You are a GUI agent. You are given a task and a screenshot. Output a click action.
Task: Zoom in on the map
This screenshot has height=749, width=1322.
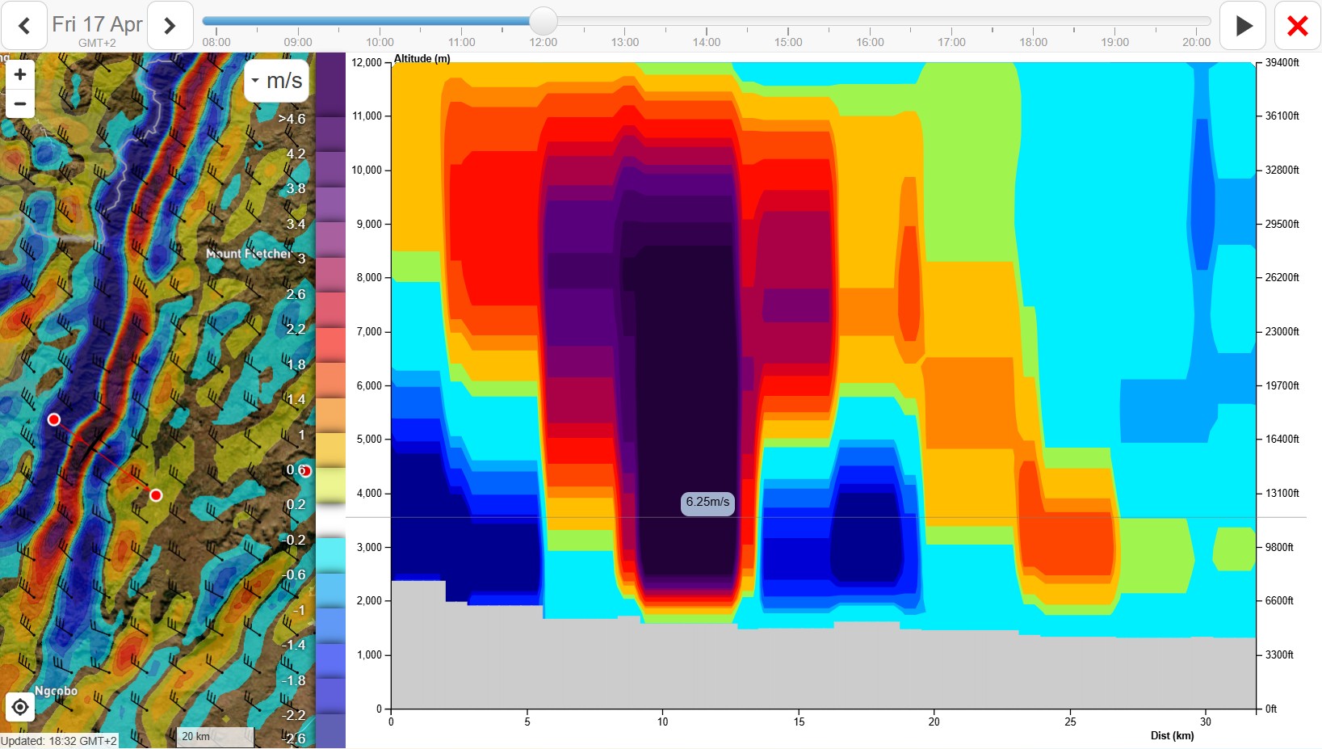(20, 74)
